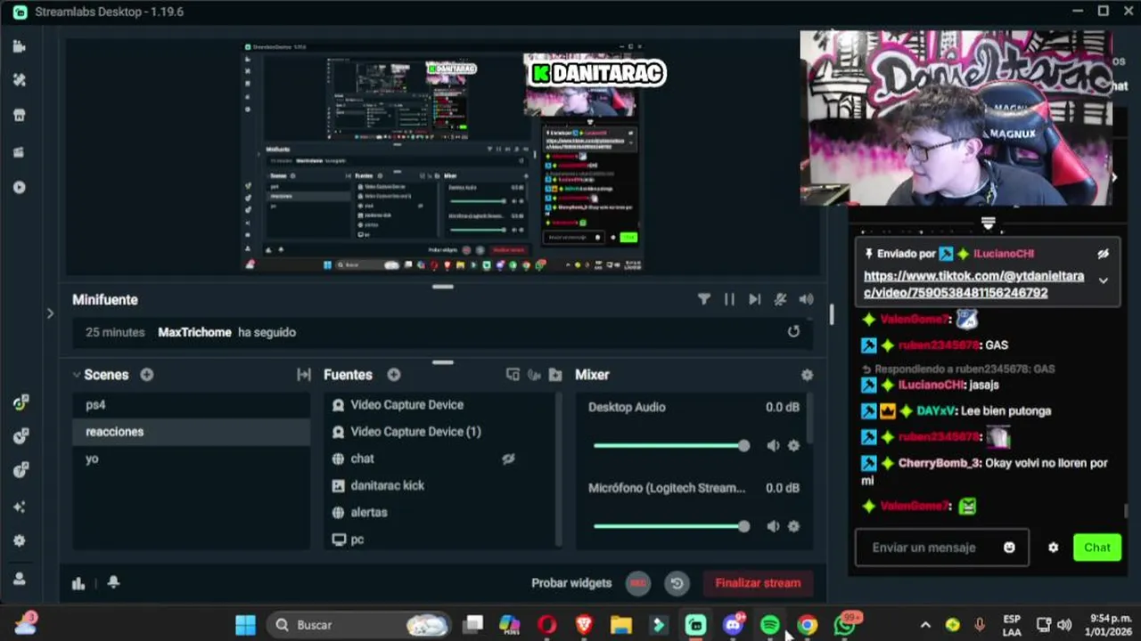This screenshot has width=1141, height=641.
Task: Add a new source with plus icon
Action: point(394,375)
